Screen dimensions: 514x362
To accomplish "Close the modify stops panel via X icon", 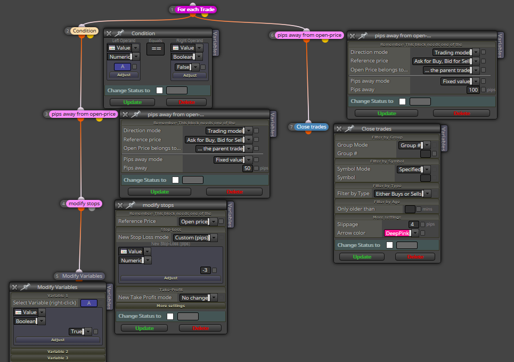I will pyautogui.click(x=120, y=205).
